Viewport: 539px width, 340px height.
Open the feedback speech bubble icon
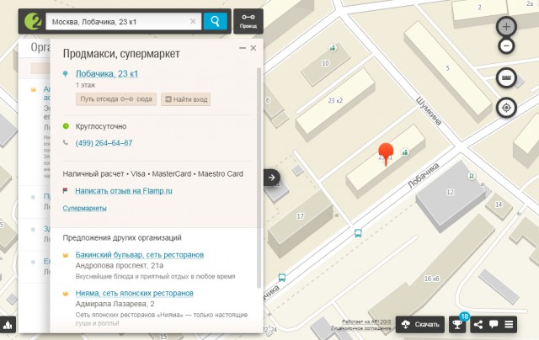pyautogui.click(x=494, y=325)
